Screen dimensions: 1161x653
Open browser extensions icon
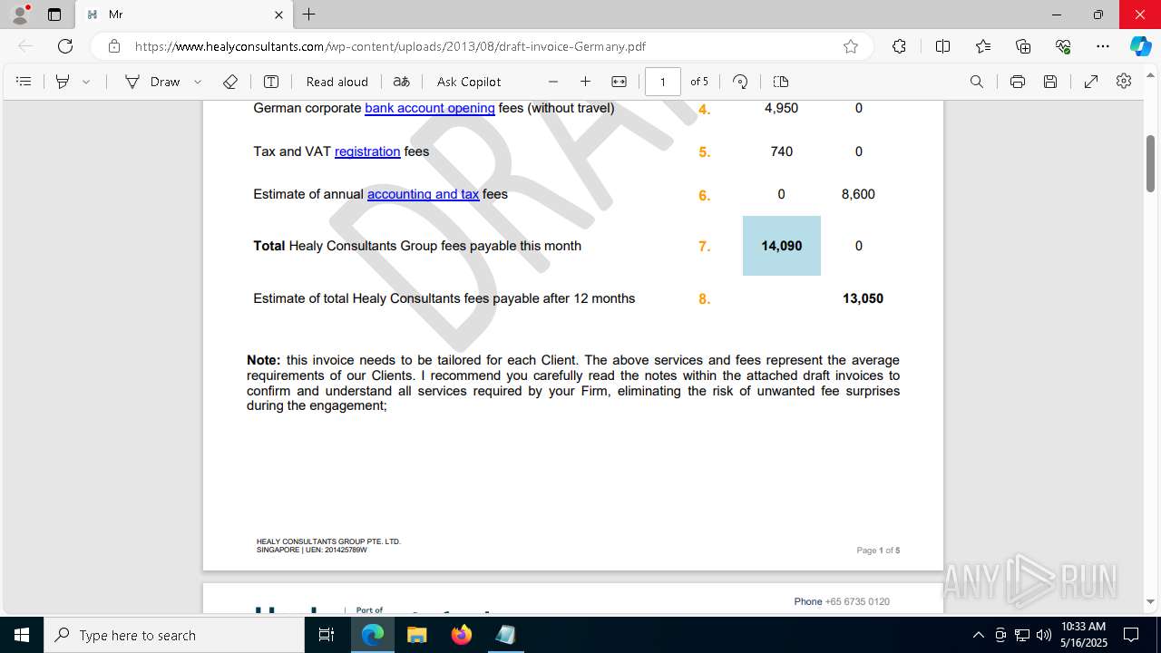(899, 46)
